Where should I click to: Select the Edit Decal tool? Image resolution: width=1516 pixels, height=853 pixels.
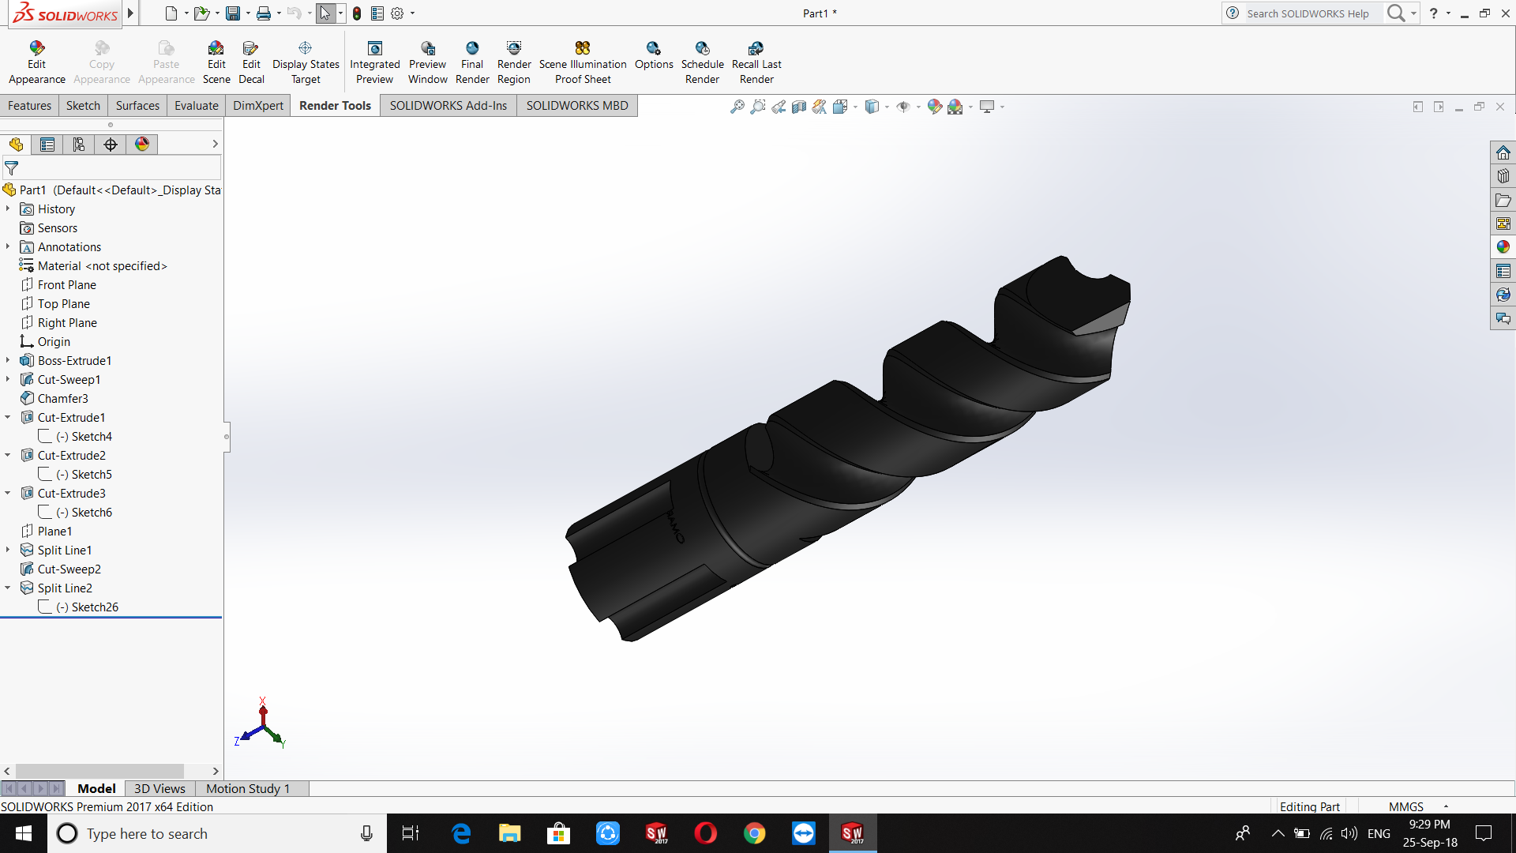(x=251, y=62)
